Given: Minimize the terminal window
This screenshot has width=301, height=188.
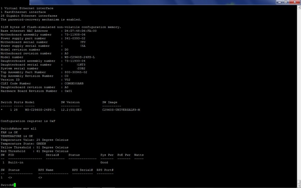Looking at the screenshot, I should [280, 2].
